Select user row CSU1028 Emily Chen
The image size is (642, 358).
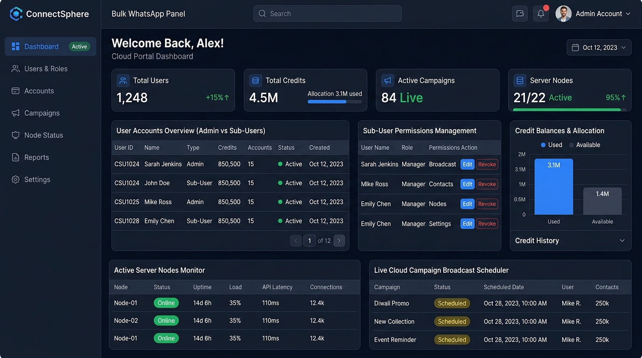click(x=230, y=221)
